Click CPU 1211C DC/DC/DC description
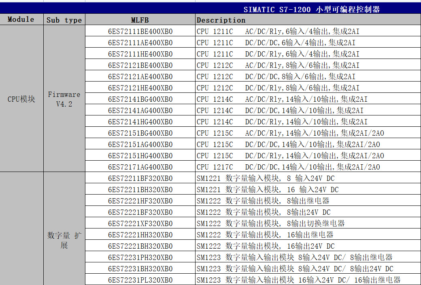Viewport: 421px width, 285px height. pos(308,42)
